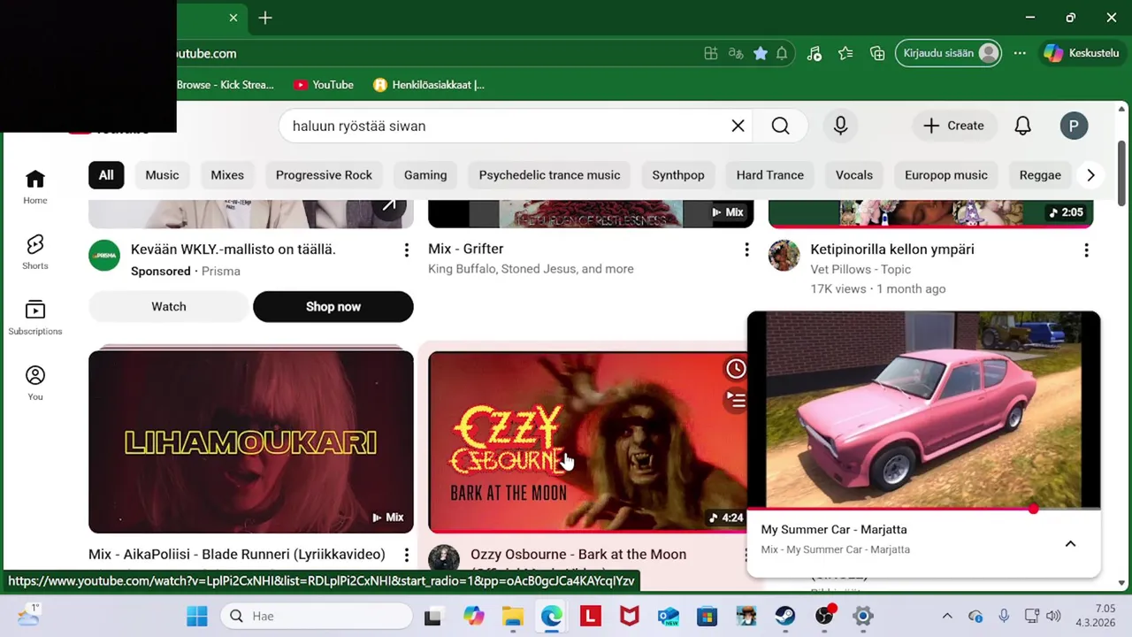Open Mix - AikaPoliisi - Blade Runneri title
This screenshot has width=1132, height=637.
pyautogui.click(x=237, y=554)
